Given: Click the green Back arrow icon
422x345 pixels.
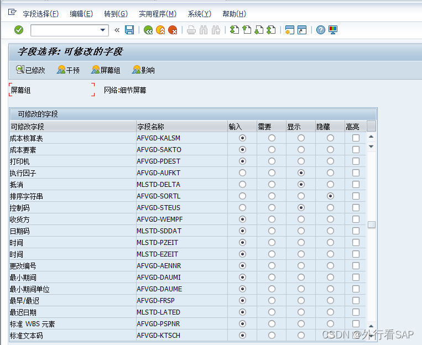Looking at the screenshot, I should pos(148,30).
